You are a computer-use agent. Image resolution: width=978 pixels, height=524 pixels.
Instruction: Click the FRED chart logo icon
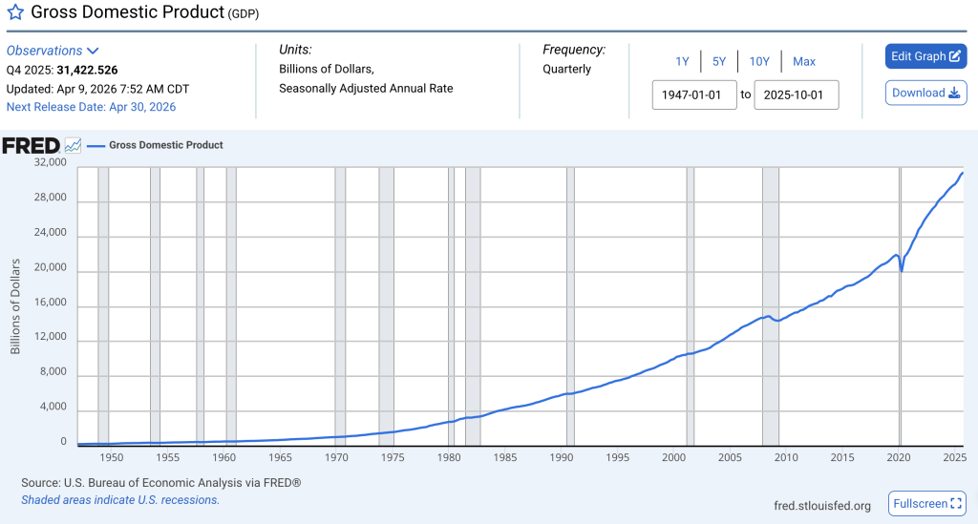click(x=73, y=146)
